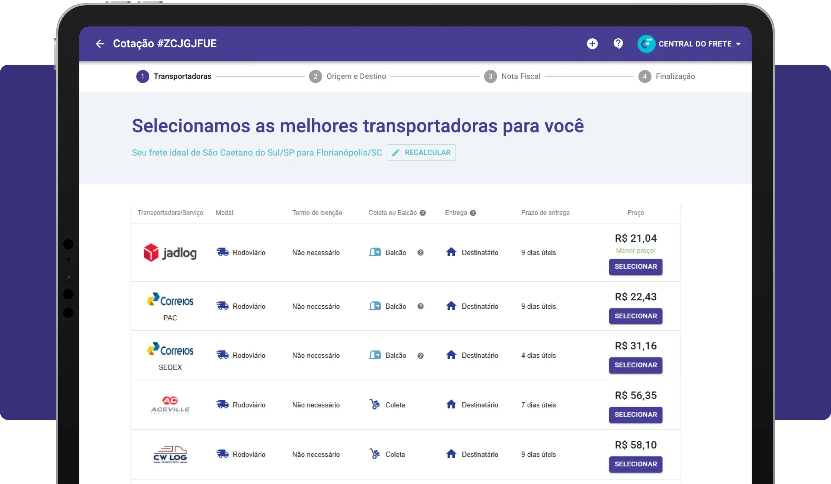The width and height of the screenshot is (831, 484).
Task: Click the Balcão help icon in Jadlog row
Action: tap(420, 252)
